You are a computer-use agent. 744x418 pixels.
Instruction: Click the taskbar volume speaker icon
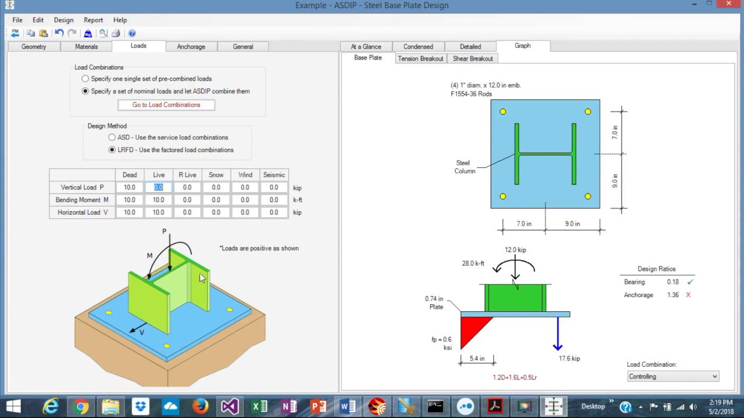click(x=693, y=406)
